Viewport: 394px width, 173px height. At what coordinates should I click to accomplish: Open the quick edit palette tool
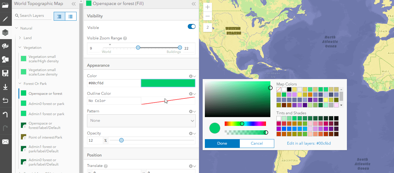[x=6, y=46]
